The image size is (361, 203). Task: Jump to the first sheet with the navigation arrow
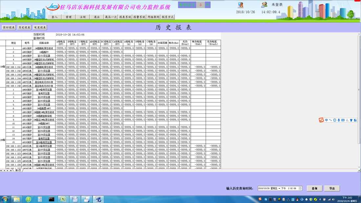1,171
